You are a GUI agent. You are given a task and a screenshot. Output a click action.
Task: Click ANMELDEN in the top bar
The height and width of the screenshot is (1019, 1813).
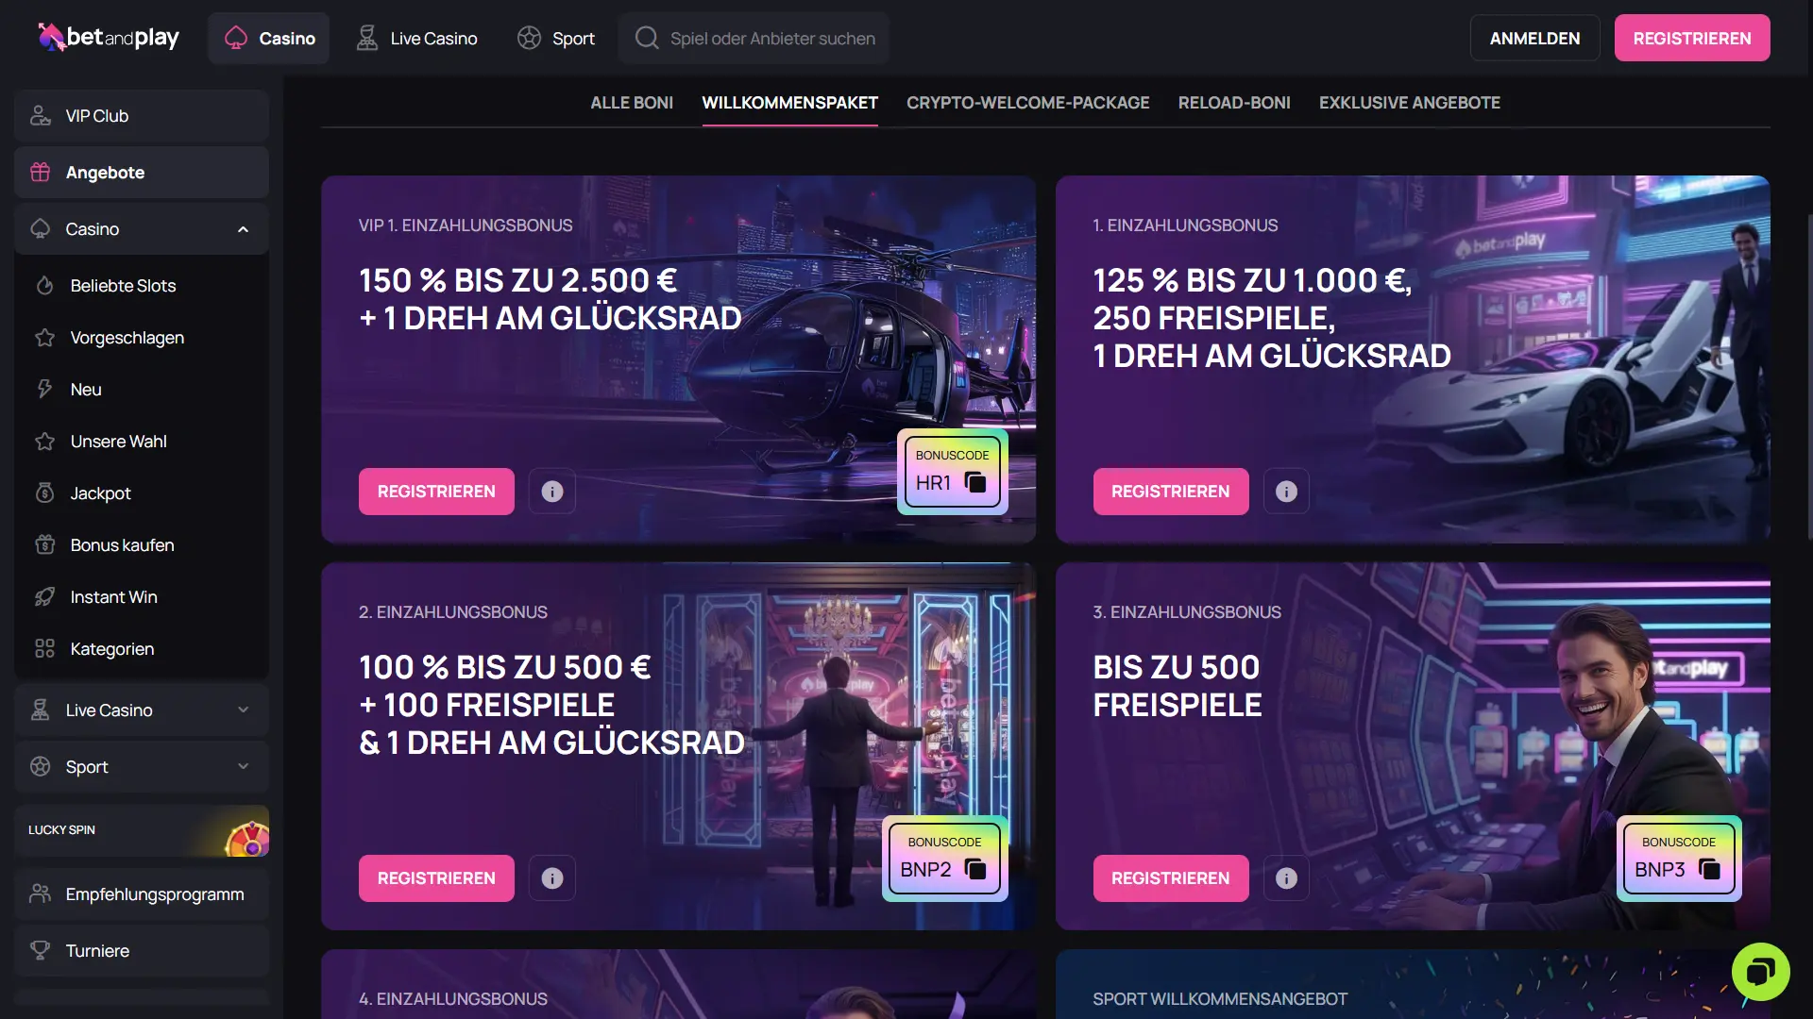point(1533,38)
